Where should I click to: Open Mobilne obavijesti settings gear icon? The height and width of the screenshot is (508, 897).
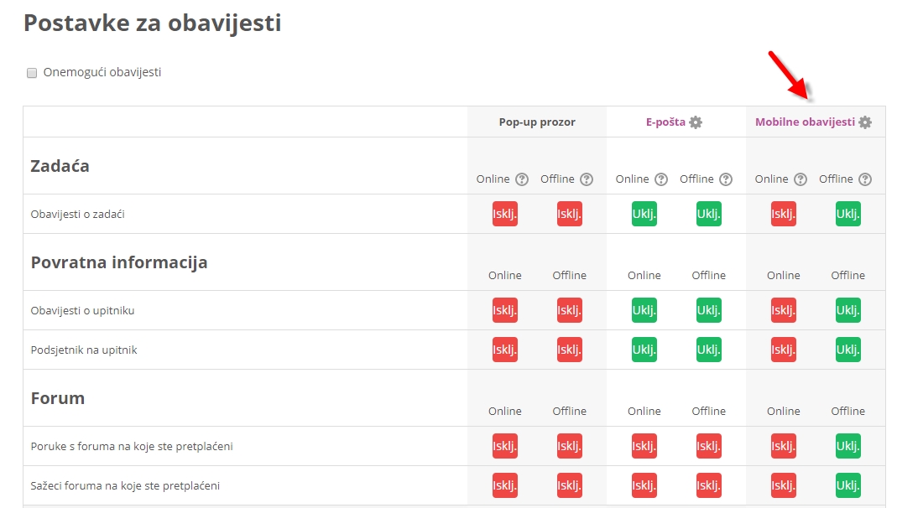click(x=865, y=122)
